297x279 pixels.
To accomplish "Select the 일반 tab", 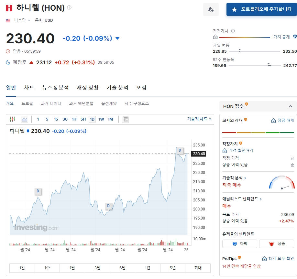I will pos(11,88).
